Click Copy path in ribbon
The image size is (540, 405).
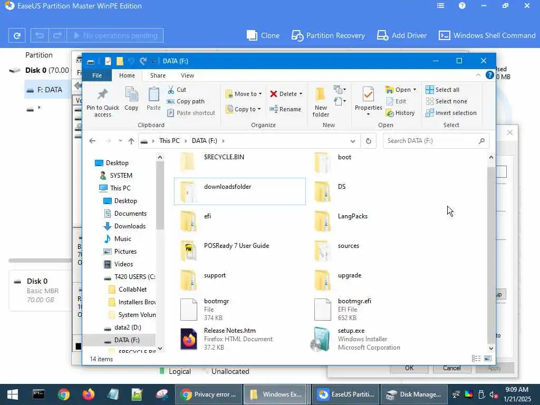tap(186, 101)
